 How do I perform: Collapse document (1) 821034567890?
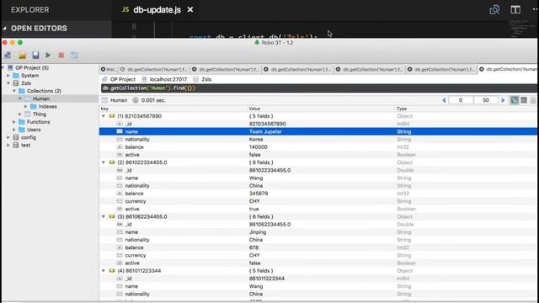pyautogui.click(x=104, y=116)
